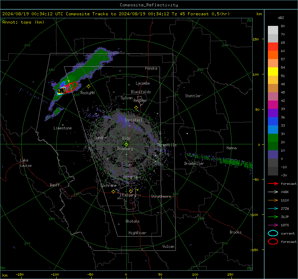Click the radar site diamond at Didsbury center
This screenshot has height=279, width=298.
(126, 144)
